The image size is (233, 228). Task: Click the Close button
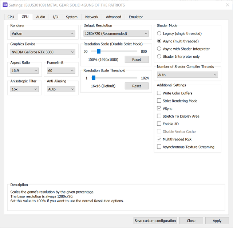pyautogui.click(x=191, y=221)
